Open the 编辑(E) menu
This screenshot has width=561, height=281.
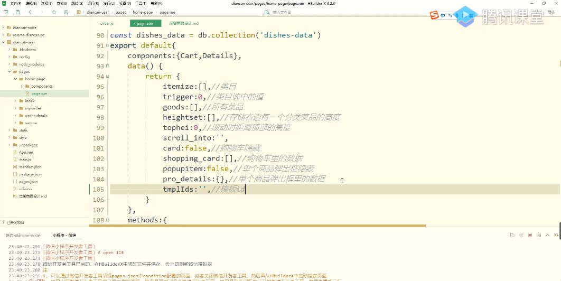click(31, 3)
